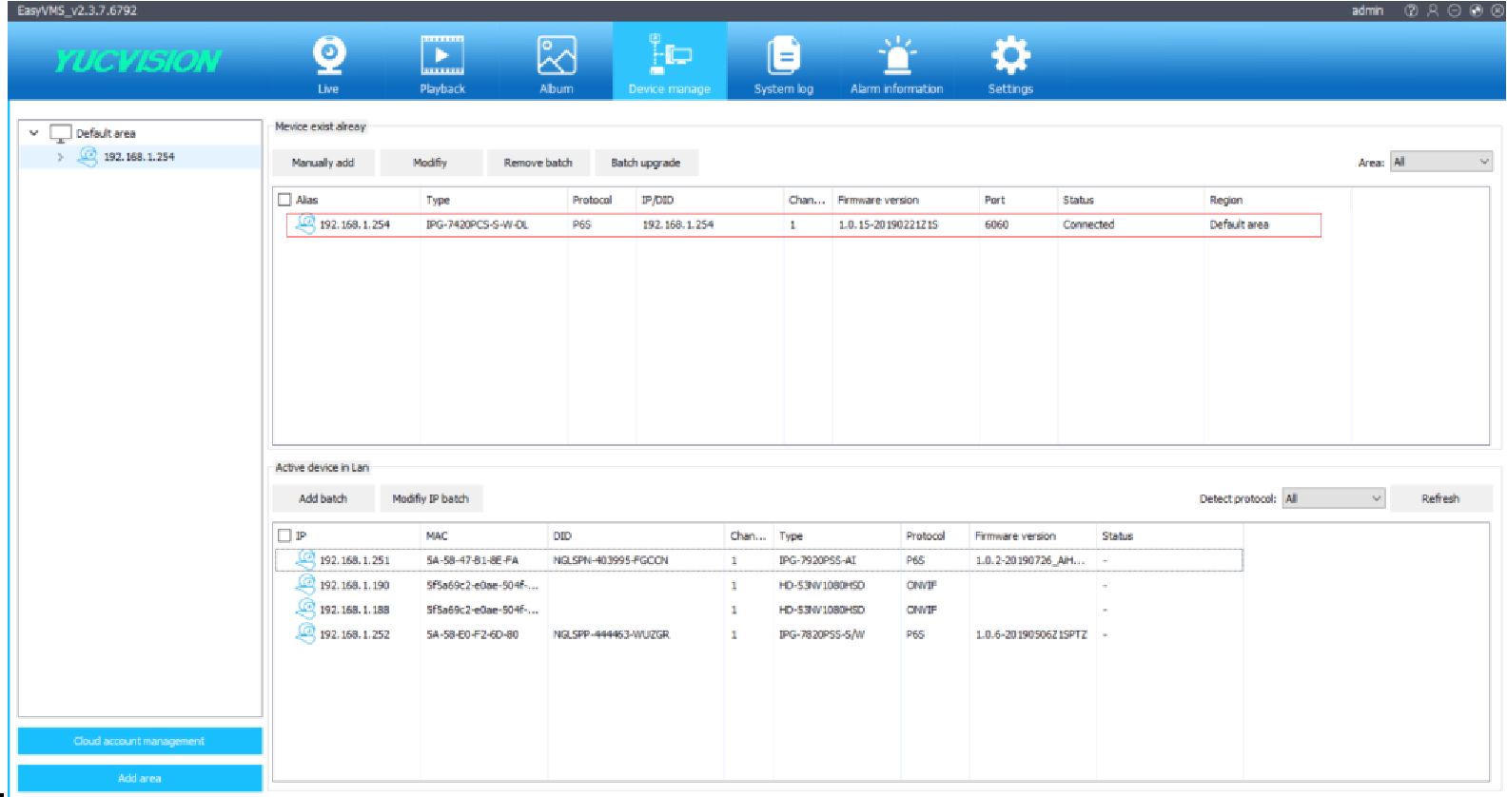Click the Batch upgrade button
The image size is (1507, 797).
point(645,163)
